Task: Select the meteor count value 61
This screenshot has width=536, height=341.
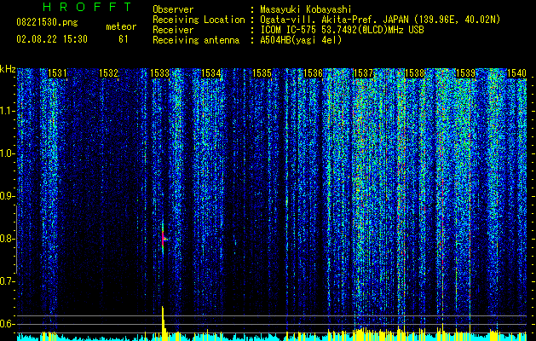Action: click(123, 39)
